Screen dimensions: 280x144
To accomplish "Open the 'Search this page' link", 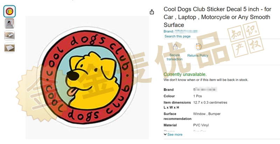I will pos(177,36).
